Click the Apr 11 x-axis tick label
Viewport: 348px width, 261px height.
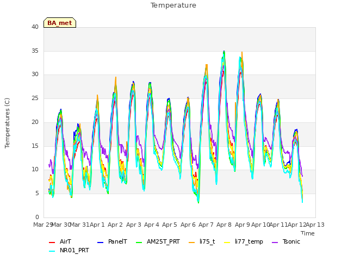click(279, 225)
